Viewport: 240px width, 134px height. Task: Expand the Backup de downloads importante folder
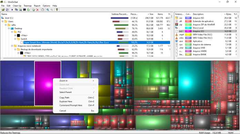tap(15, 49)
